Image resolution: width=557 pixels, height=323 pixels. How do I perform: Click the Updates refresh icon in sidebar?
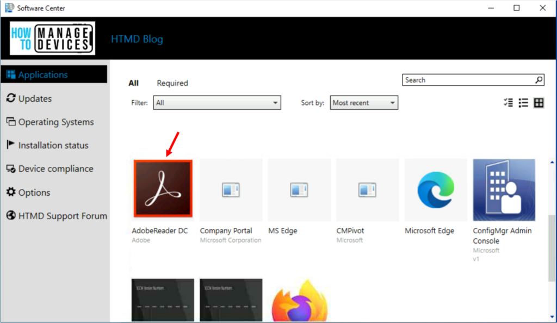click(11, 98)
